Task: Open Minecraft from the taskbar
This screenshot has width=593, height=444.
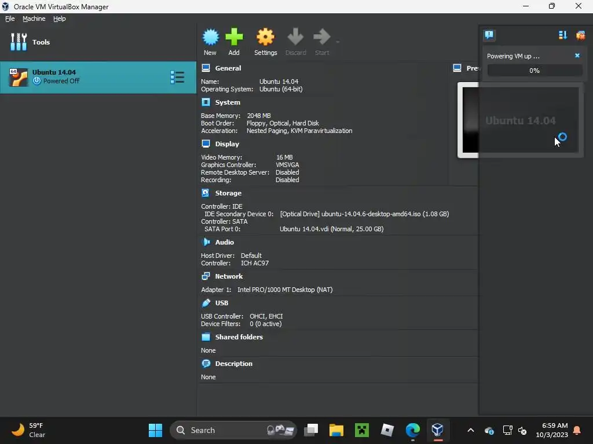Action: 362,430
